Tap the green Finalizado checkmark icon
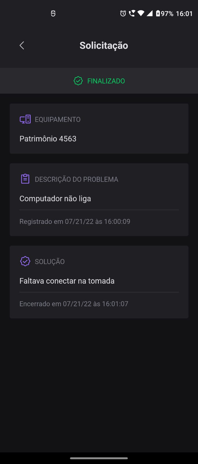 (x=78, y=81)
